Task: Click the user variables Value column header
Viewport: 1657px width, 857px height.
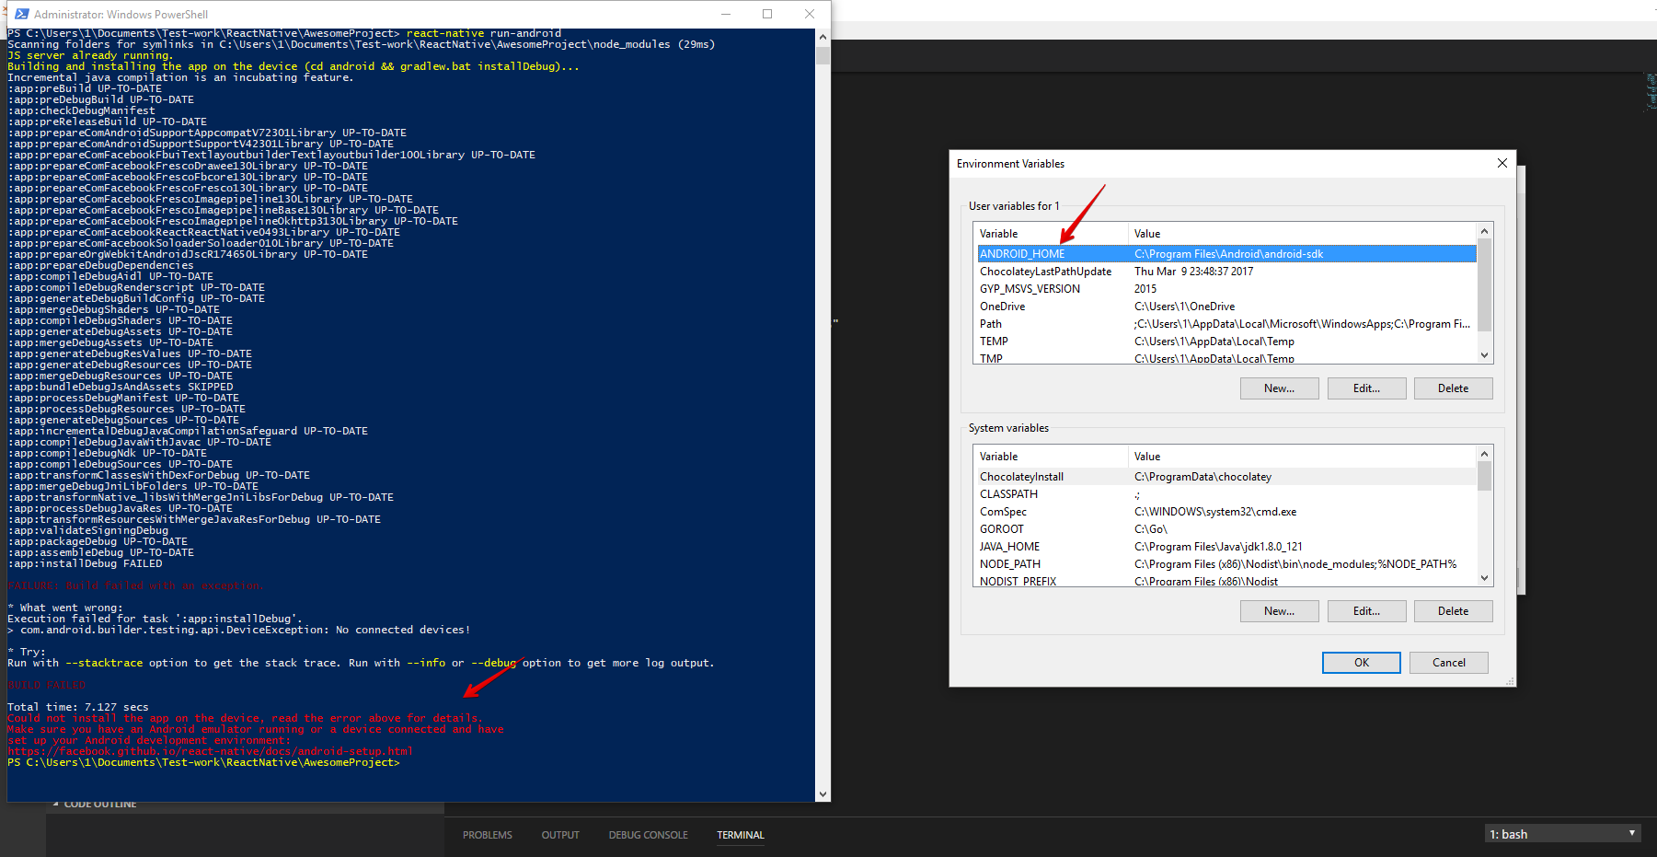Action: coord(1302,234)
